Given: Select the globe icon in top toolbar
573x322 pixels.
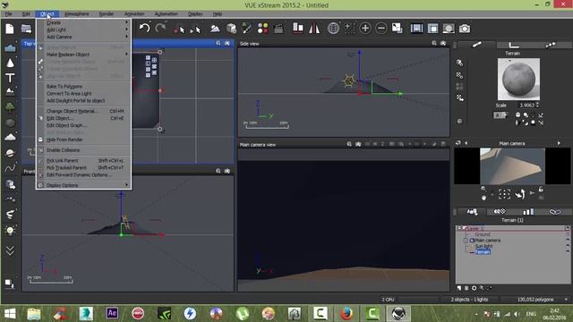Looking at the screenshot, I should (x=333, y=28).
